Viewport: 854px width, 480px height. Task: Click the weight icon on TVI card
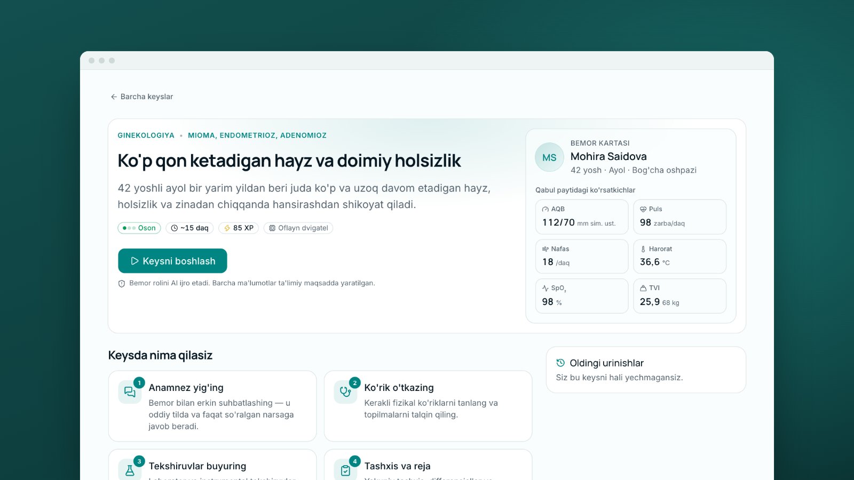click(x=643, y=288)
